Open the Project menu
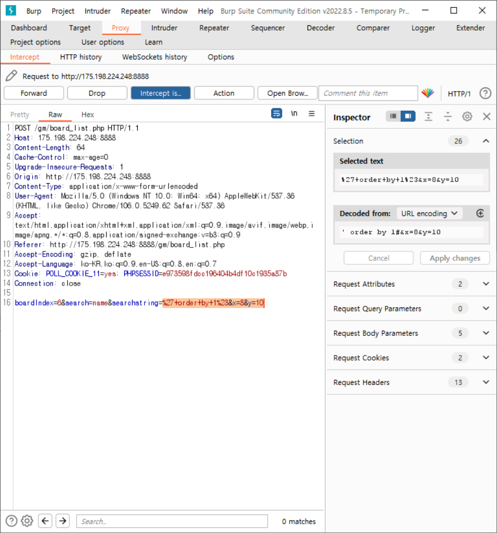Screen dimensions: 497x533 pos(63,11)
